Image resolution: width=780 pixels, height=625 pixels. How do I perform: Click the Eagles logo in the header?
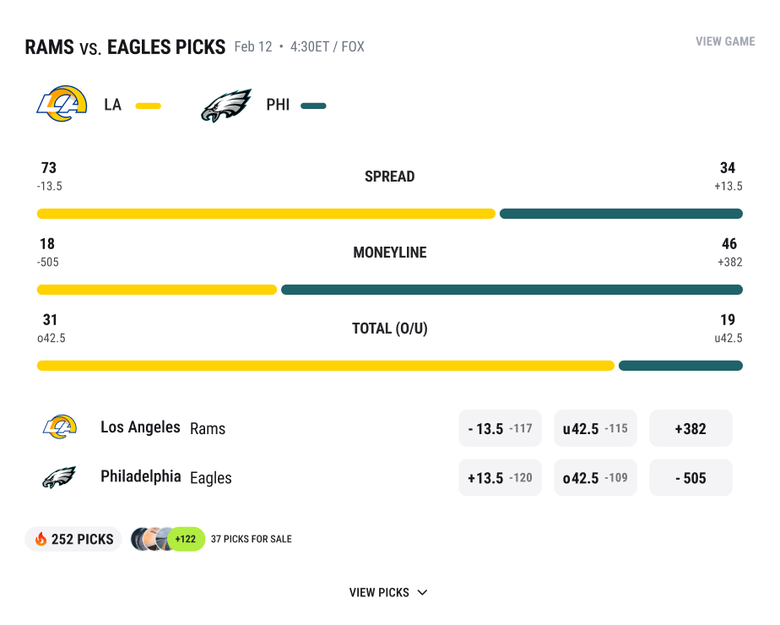pyautogui.click(x=226, y=106)
